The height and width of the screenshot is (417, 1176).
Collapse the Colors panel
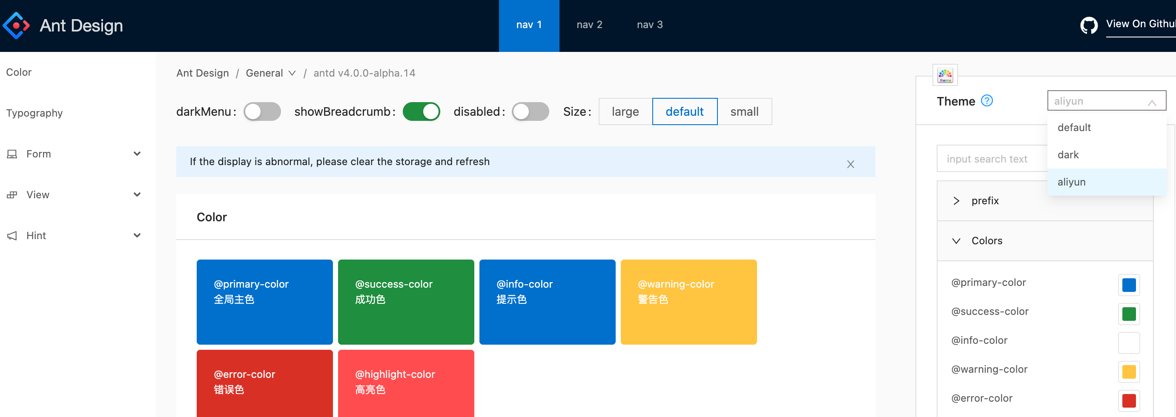pos(1045,241)
